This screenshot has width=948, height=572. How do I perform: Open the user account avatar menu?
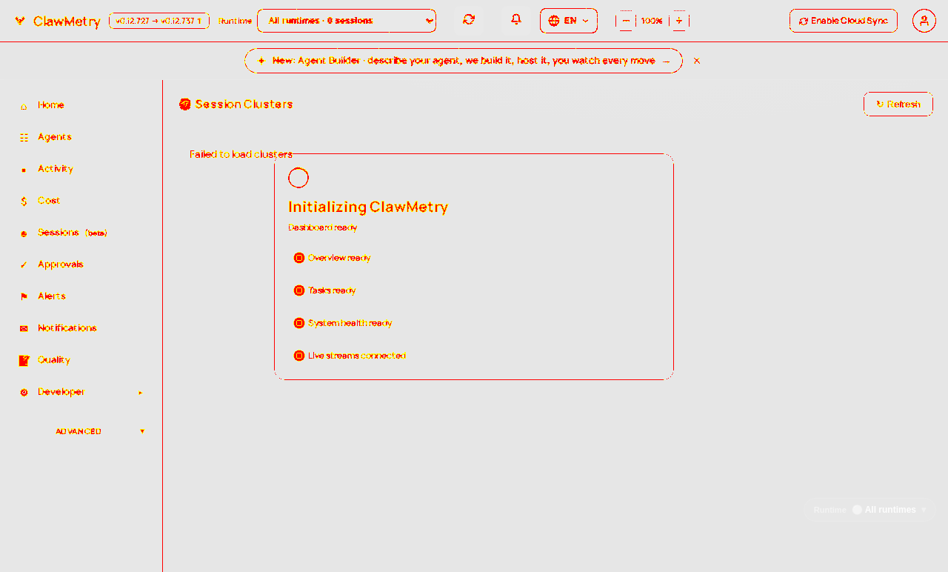pyautogui.click(x=924, y=21)
